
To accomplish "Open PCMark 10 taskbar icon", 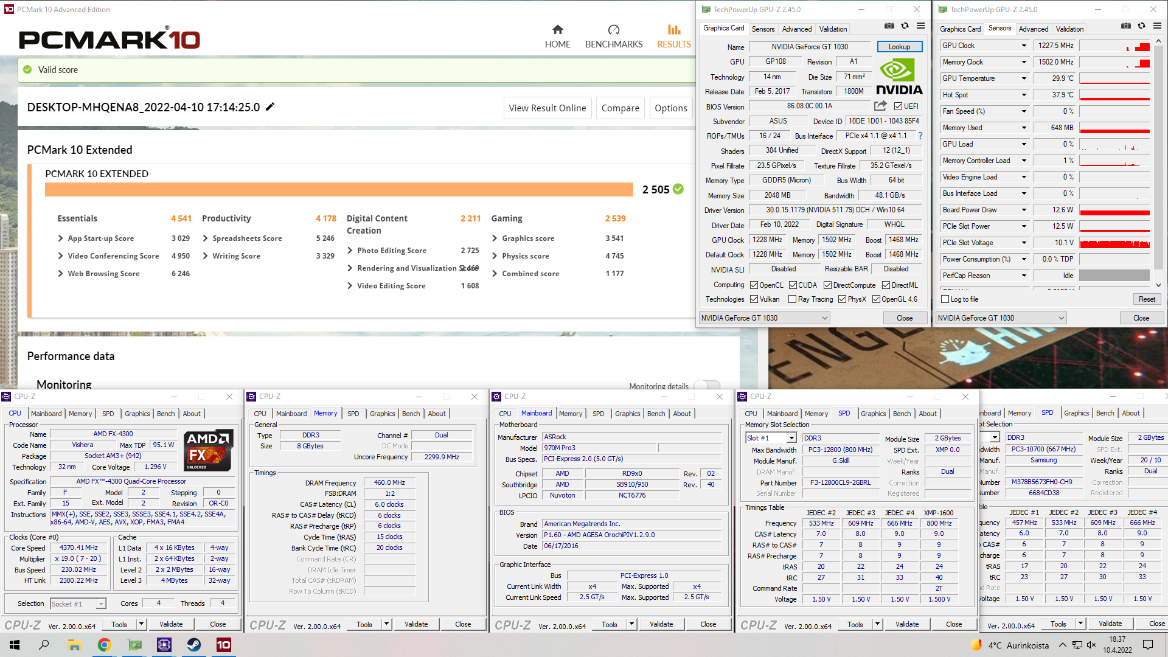I will tap(223, 645).
